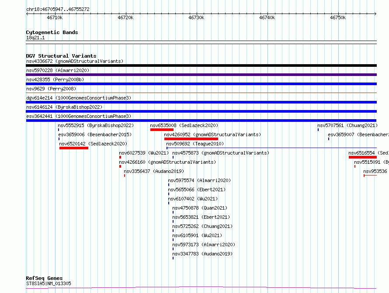Select nsv4260952 gnomADStructuralVariants label

tap(212, 134)
